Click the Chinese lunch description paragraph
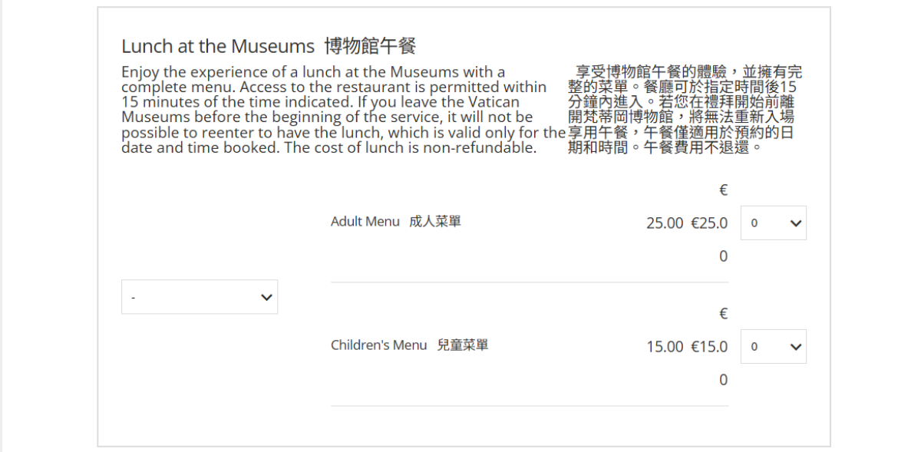 683,110
